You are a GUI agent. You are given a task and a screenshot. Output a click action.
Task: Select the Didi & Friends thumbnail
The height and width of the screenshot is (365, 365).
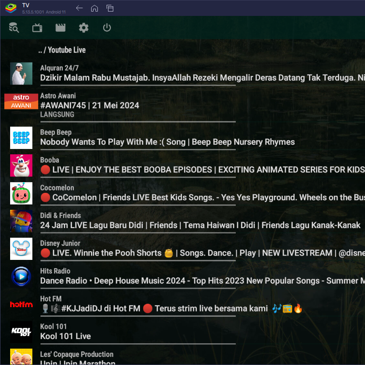(21, 221)
